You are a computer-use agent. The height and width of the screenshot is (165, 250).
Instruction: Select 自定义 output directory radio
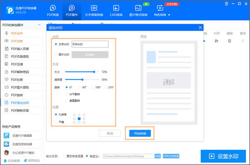tap(87, 156)
